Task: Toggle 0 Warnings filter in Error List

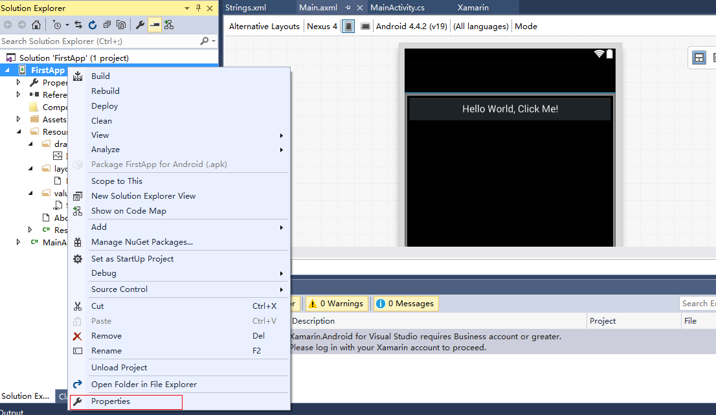Action: [x=337, y=304]
